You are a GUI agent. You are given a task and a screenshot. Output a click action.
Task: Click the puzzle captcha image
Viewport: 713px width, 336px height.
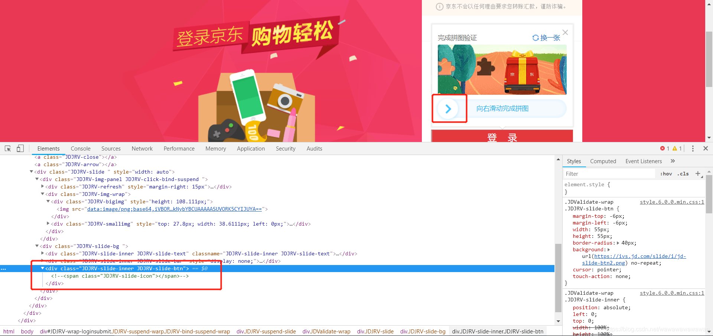[x=502, y=70]
